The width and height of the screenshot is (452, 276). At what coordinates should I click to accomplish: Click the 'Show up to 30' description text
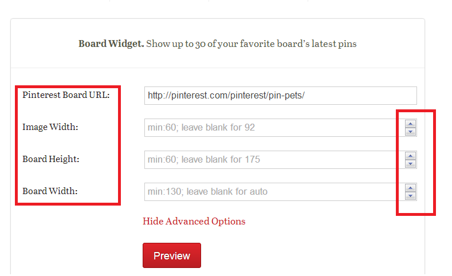[x=251, y=44]
